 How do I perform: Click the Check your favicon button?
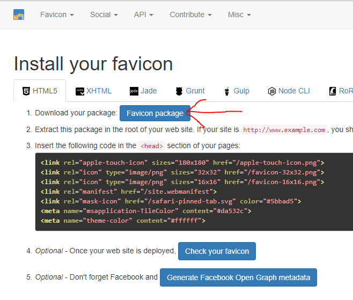tap(217, 251)
